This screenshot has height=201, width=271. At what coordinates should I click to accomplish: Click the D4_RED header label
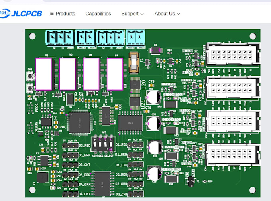pyautogui.click(x=84, y=175)
